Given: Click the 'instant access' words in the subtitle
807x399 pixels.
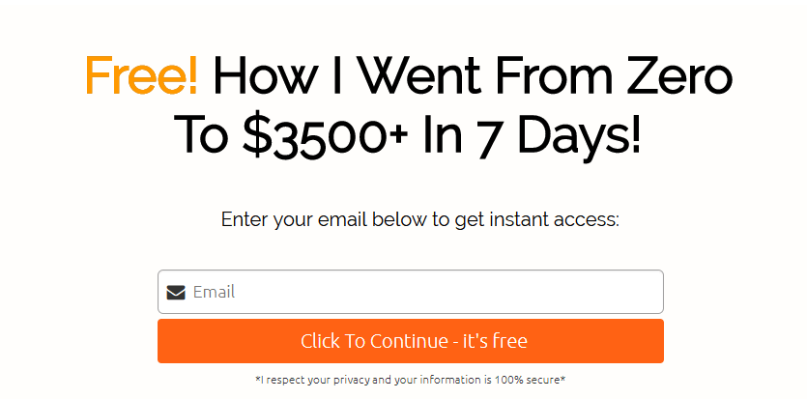Looking at the screenshot, I should pyautogui.click(x=553, y=219).
